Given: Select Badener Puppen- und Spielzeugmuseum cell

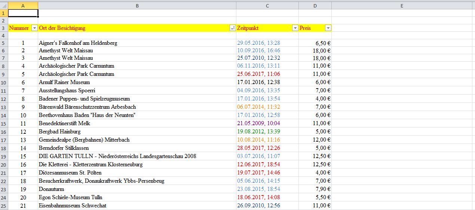Looking at the screenshot, I should coord(137,99).
